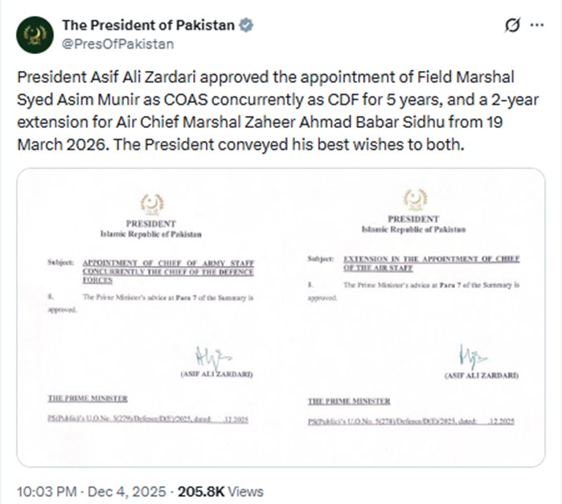The height and width of the screenshot is (504, 562).
Task: Click the blue verified badge
Action: pyautogui.click(x=246, y=25)
